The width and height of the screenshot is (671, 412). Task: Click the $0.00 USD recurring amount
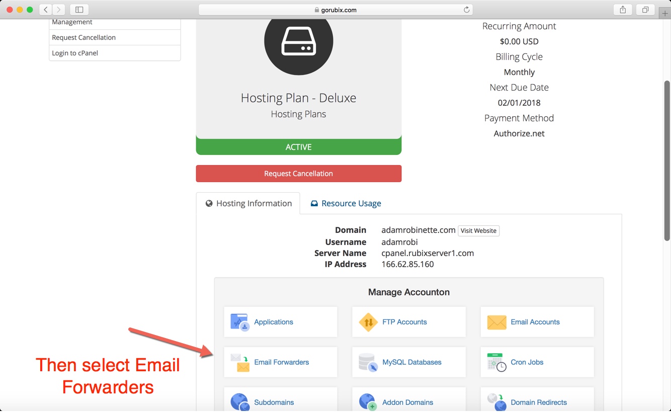(x=519, y=41)
